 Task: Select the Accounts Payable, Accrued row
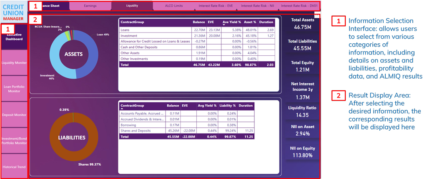click(186, 114)
